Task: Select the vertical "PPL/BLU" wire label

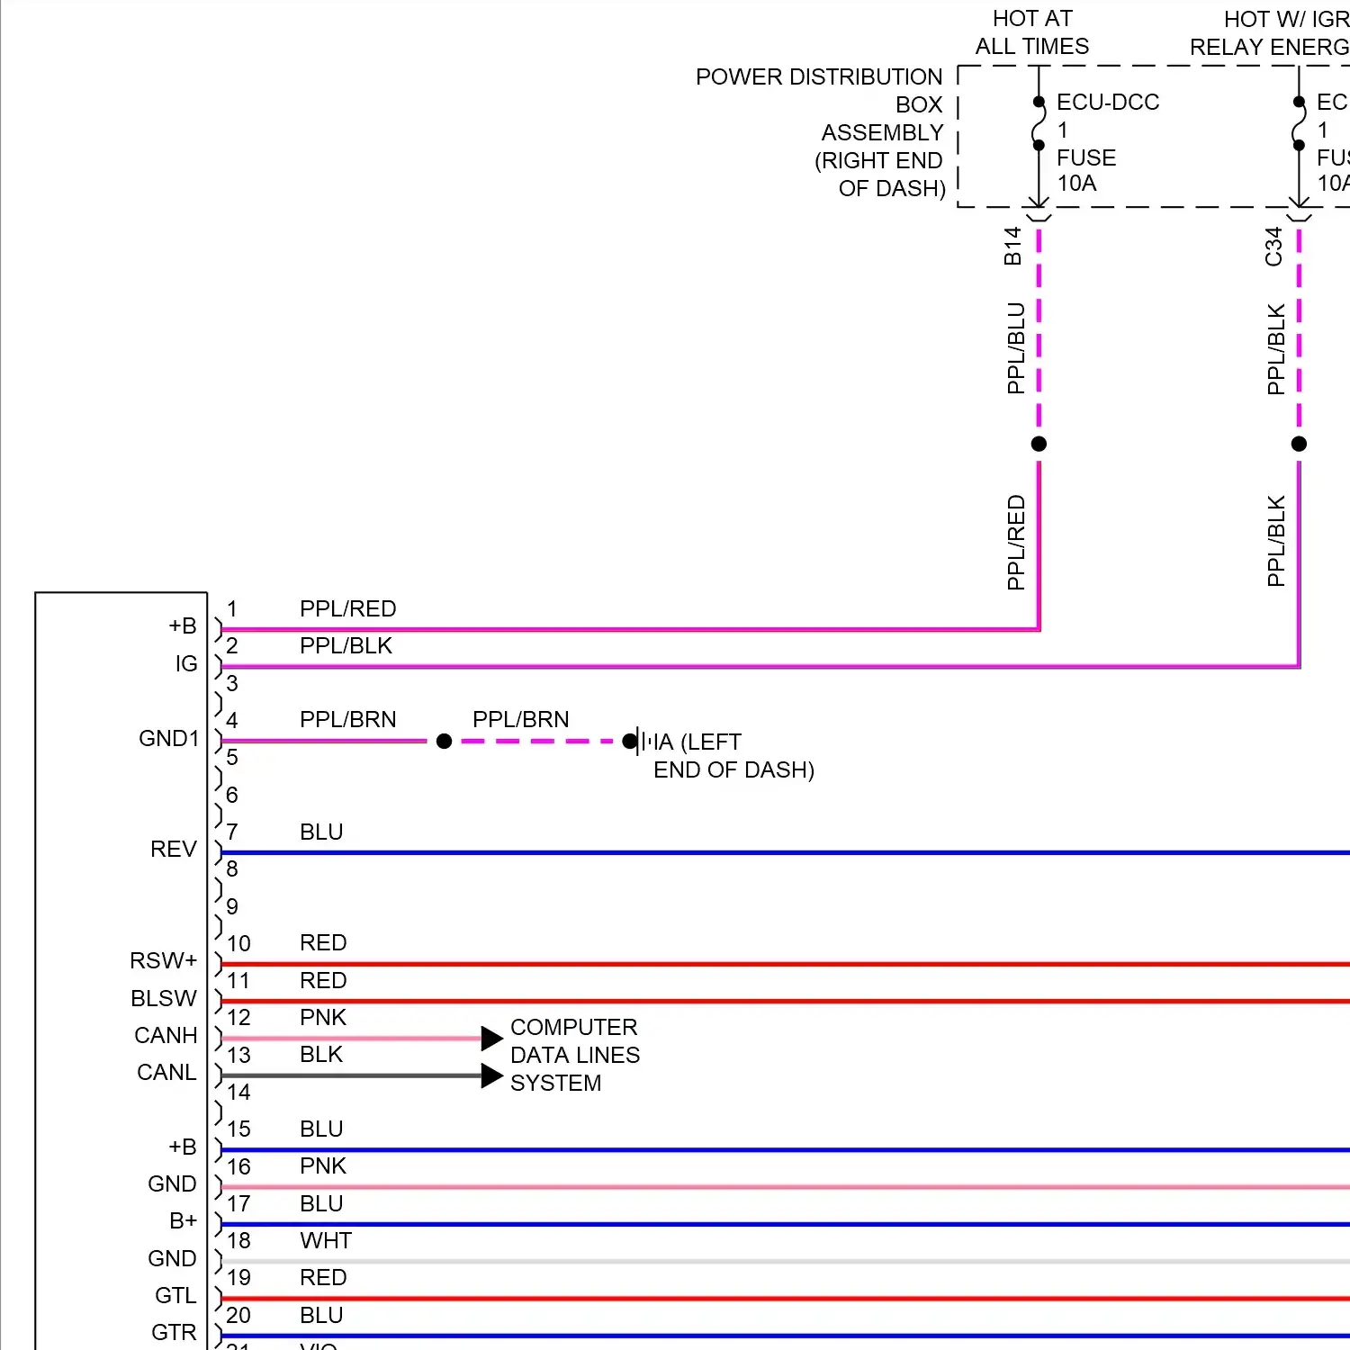Action: (1016, 348)
